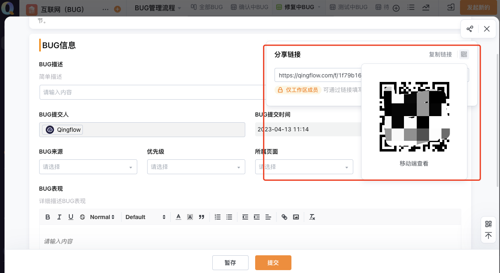Viewport: 500px width, 273px height.
Task: Click the 发起新的 orange button
Action: point(478,7)
